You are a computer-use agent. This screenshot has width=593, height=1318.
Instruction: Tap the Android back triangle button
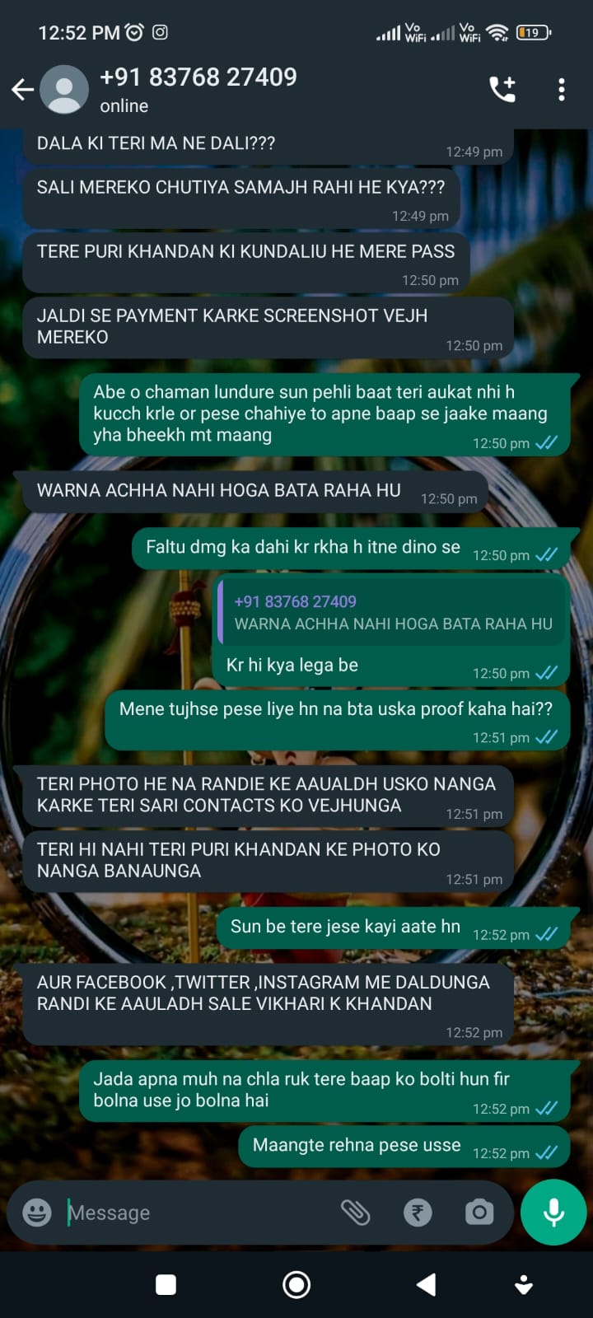point(426,1284)
